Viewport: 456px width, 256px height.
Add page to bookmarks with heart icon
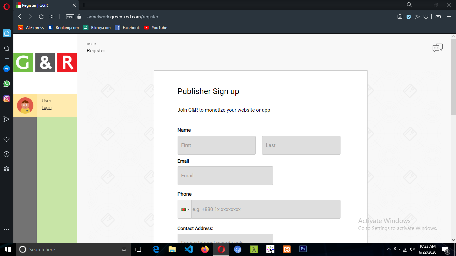[426, 17]
